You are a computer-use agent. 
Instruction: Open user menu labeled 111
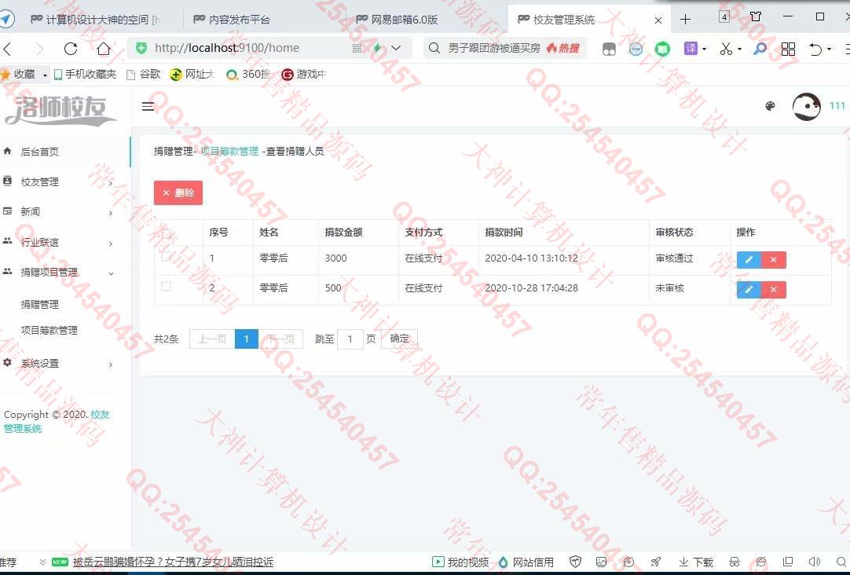(x=837, y=106)
